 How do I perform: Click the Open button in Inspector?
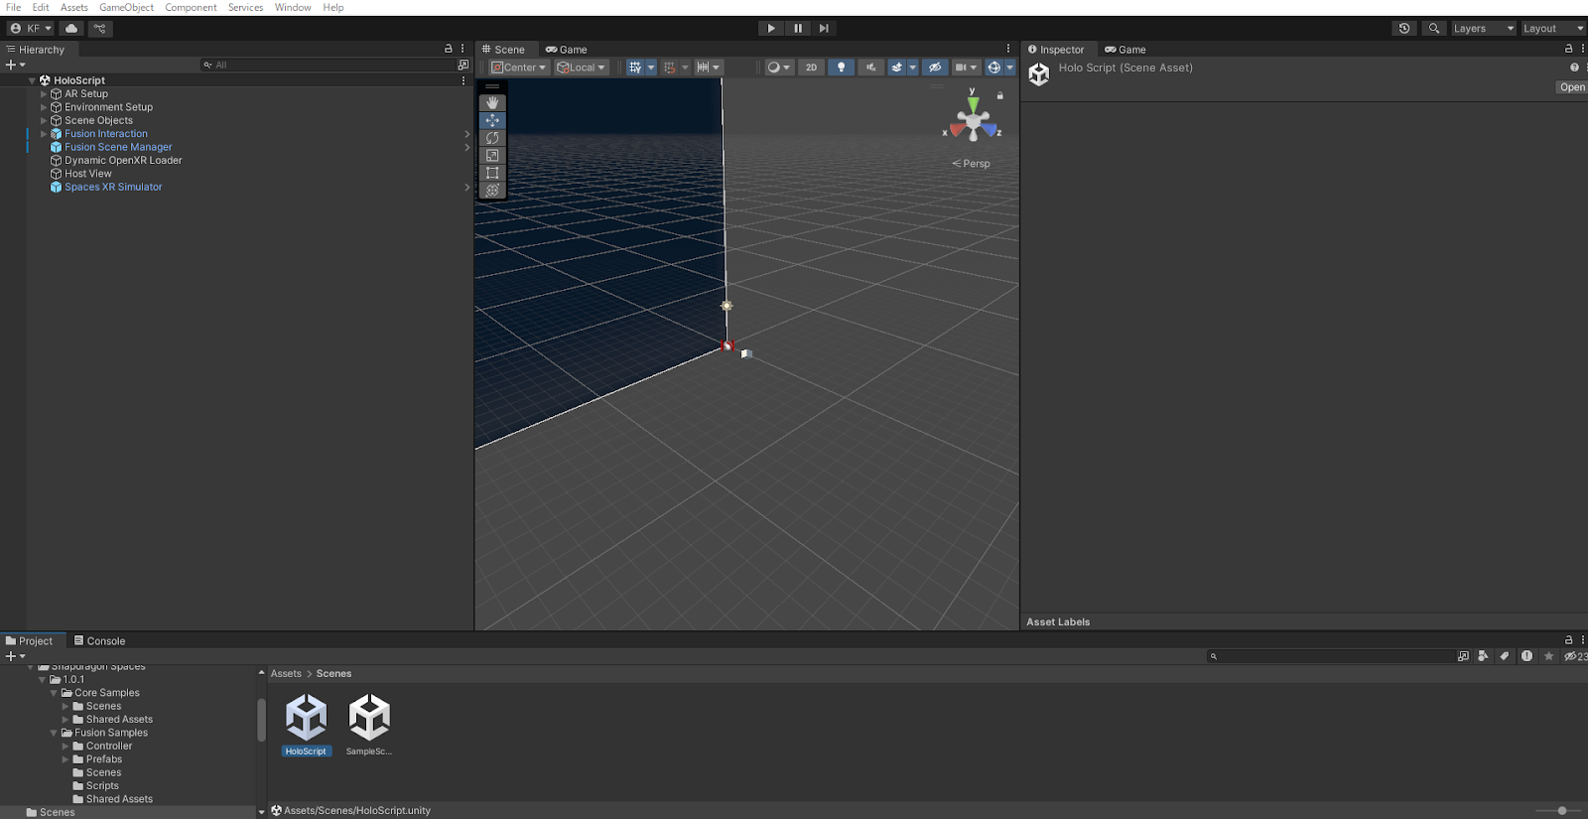point(1571,87)
